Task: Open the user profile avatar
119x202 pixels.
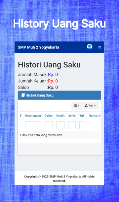Action: [x=90, y=47]
